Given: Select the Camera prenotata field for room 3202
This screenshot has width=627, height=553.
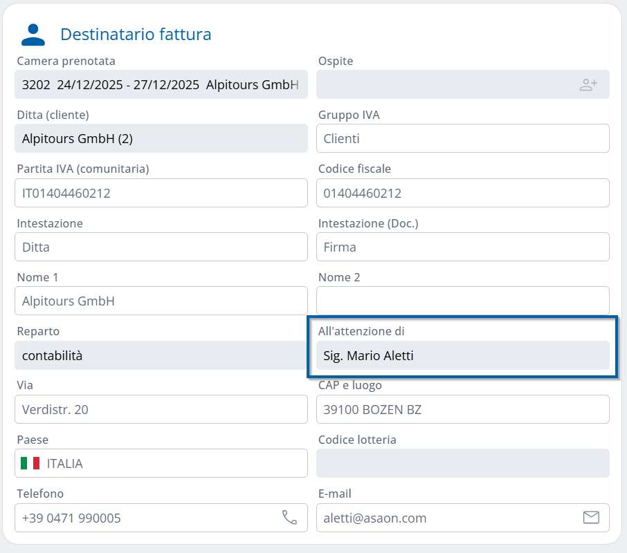Looking at the screenshot, I should point(161,84).
